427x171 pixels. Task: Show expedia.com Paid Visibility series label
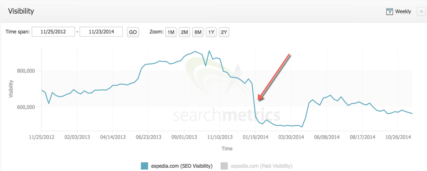click(261, 166)
